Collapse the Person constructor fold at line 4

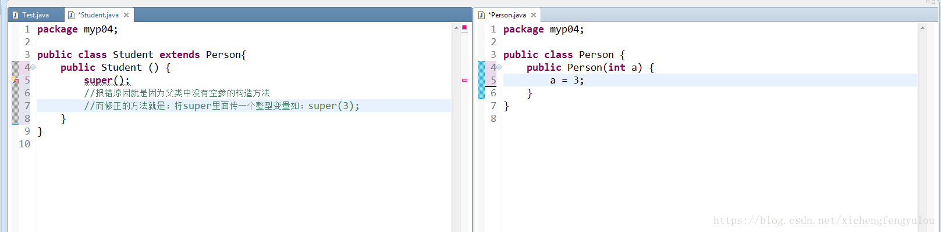tap(499, 67)
